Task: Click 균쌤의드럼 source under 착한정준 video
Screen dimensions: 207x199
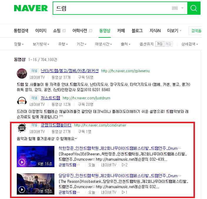Action: (69, 165)
